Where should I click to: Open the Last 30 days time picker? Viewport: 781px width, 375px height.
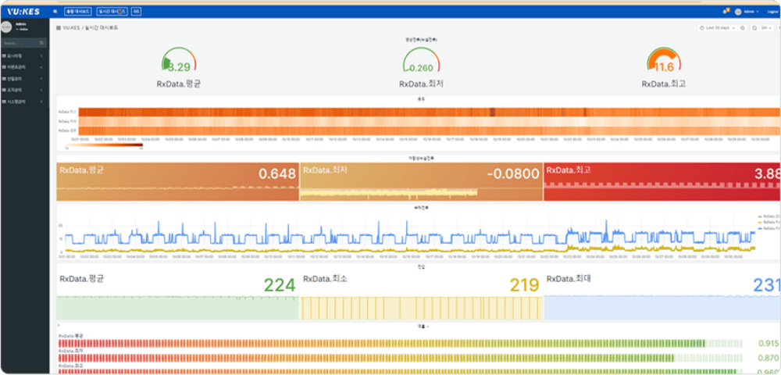[x=719, y=28]
